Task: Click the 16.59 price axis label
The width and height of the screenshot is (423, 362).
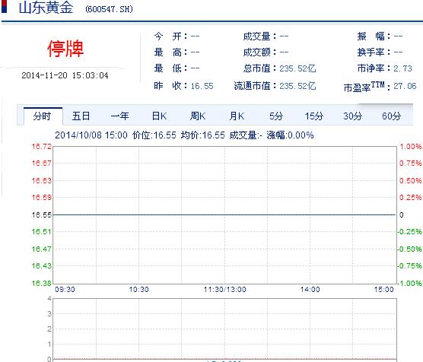Action: click(41, 198)
